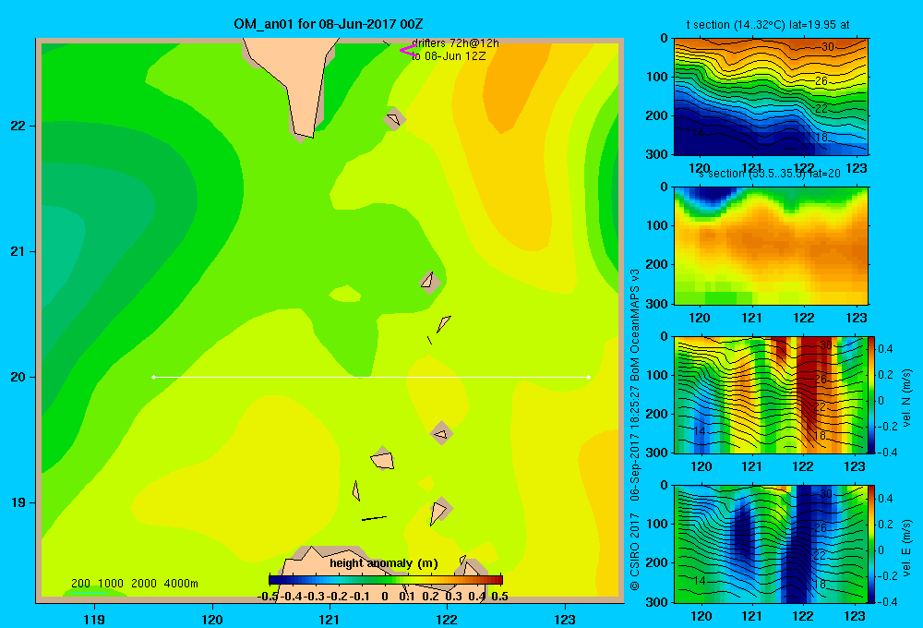Select the 'vel. N (m/s)' axis label
The width and height of the screenshot is (923, 628).
click(907, 398)
